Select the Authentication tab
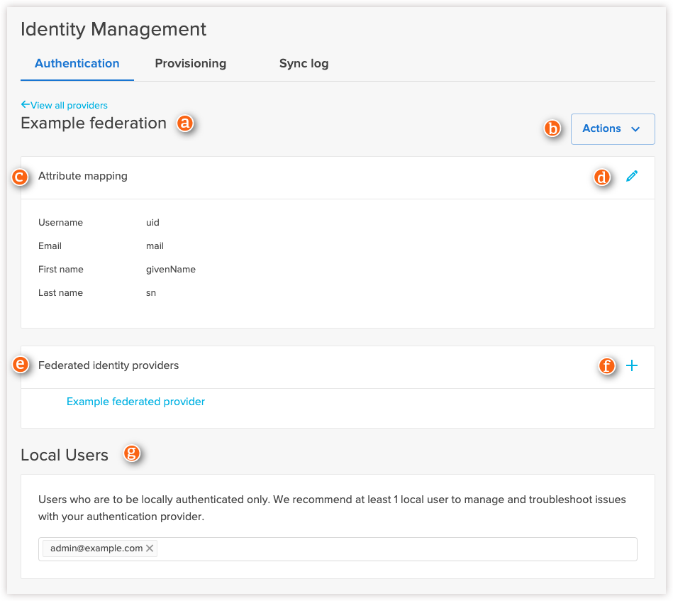The height and width of the screenshot is (601, 673). pos(77,63)
